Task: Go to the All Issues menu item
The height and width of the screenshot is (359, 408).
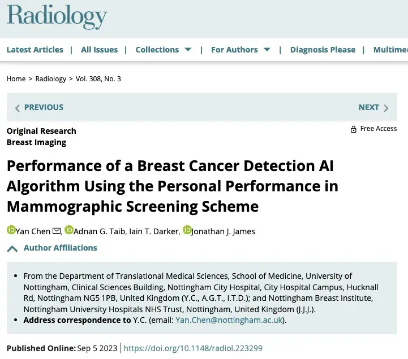Action: pyautogui.click(x=100, y=50)
